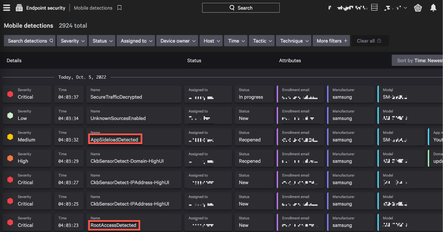Expand the Assigned to filter
The width and height of the screenshot is (443, 232).
[136, 41]
